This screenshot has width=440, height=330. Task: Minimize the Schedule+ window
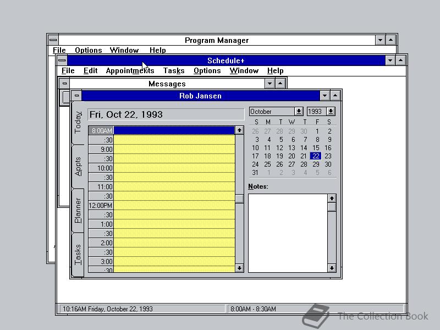pos(390,61)
